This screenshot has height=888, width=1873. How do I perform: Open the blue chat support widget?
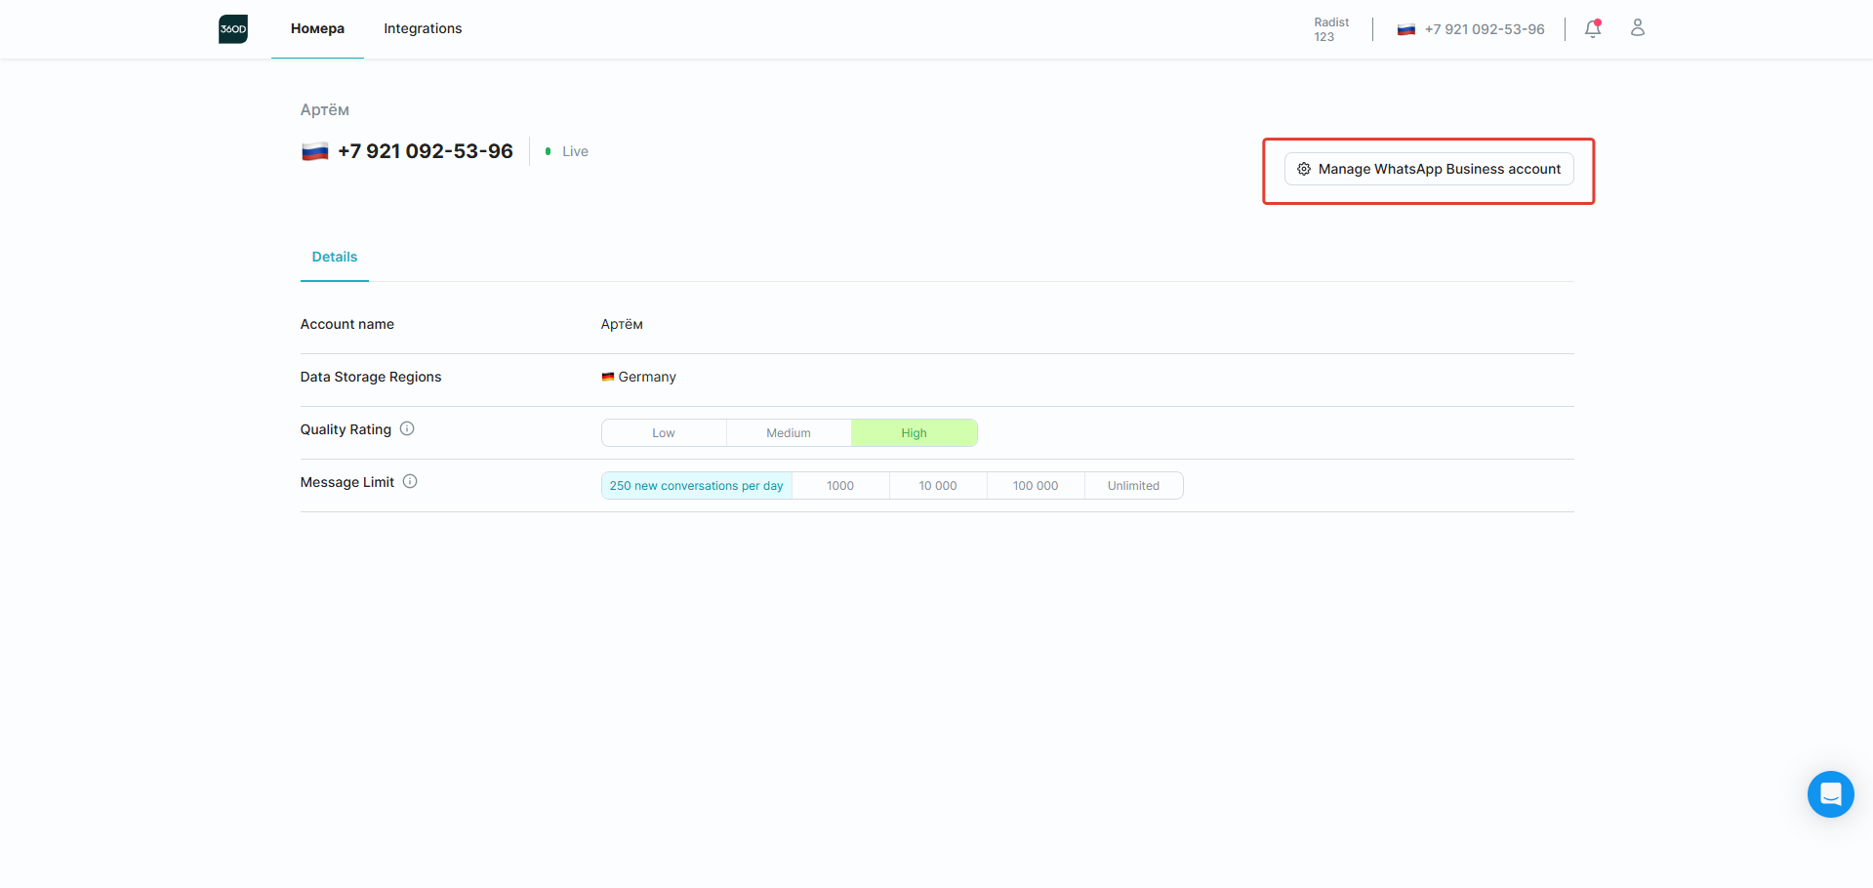pos(1830,794)
